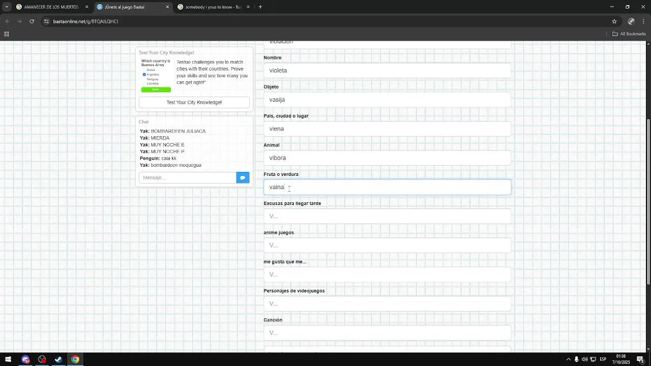Open the tab search dropdown arrow

(7, 7)
